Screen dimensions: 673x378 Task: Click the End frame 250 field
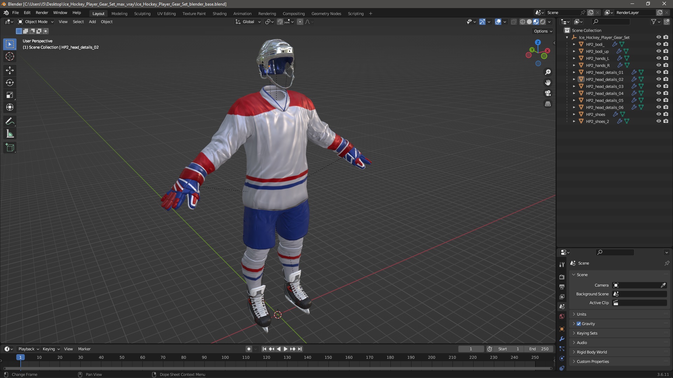point(539,349)
